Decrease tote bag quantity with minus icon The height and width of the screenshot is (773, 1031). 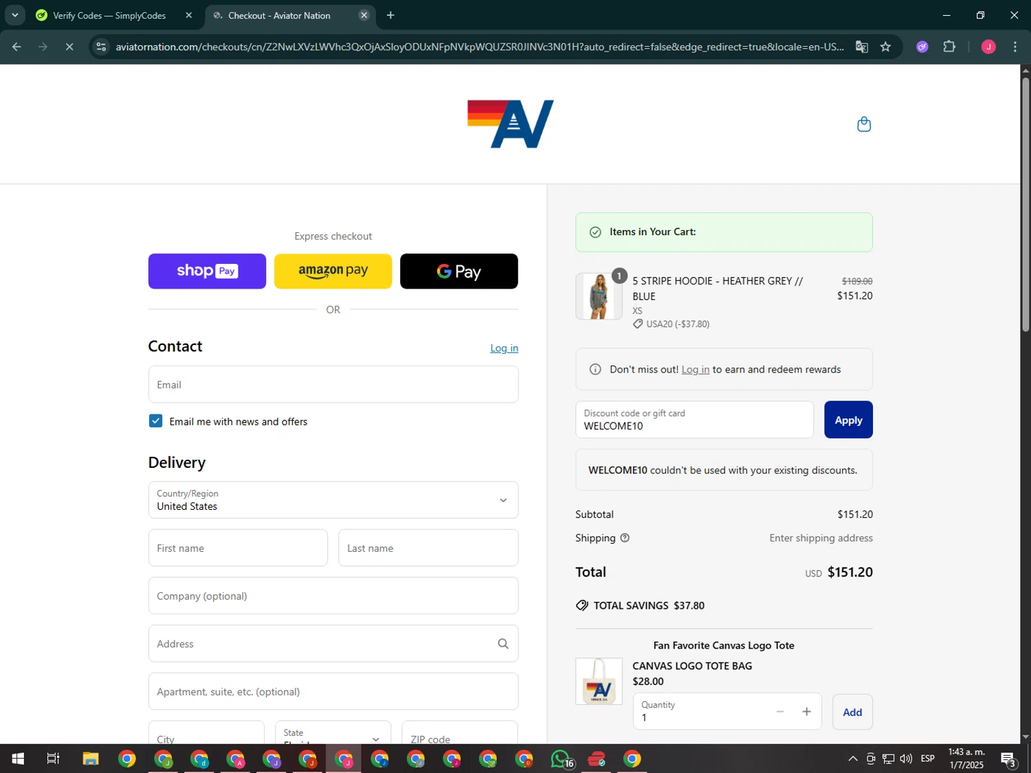[x=780, y=712]
